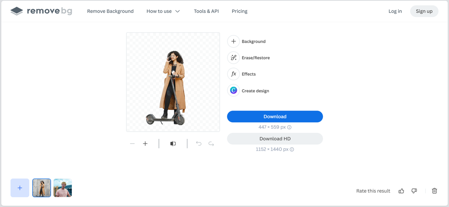Zoom in with the plus icon

click(145, 144)
